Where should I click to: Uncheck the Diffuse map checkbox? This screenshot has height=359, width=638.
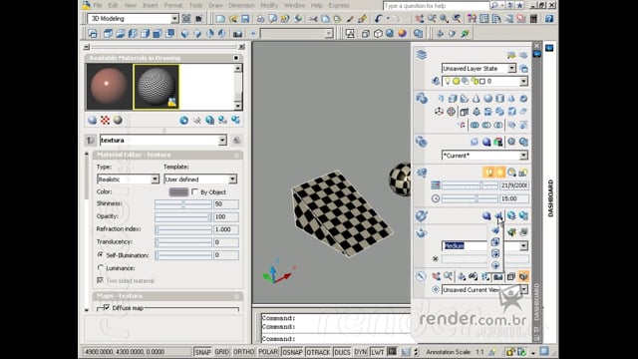107,307
